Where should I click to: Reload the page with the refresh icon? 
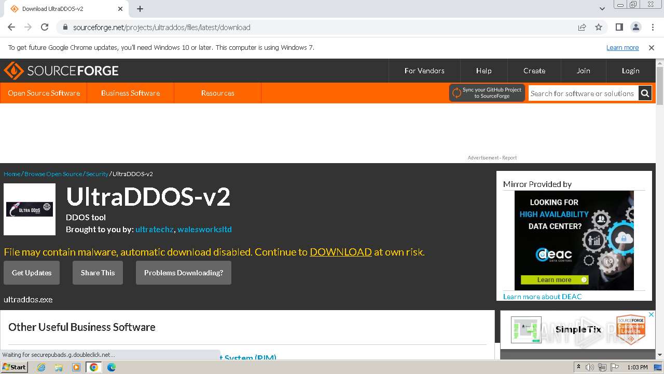[x=45, y=27]
